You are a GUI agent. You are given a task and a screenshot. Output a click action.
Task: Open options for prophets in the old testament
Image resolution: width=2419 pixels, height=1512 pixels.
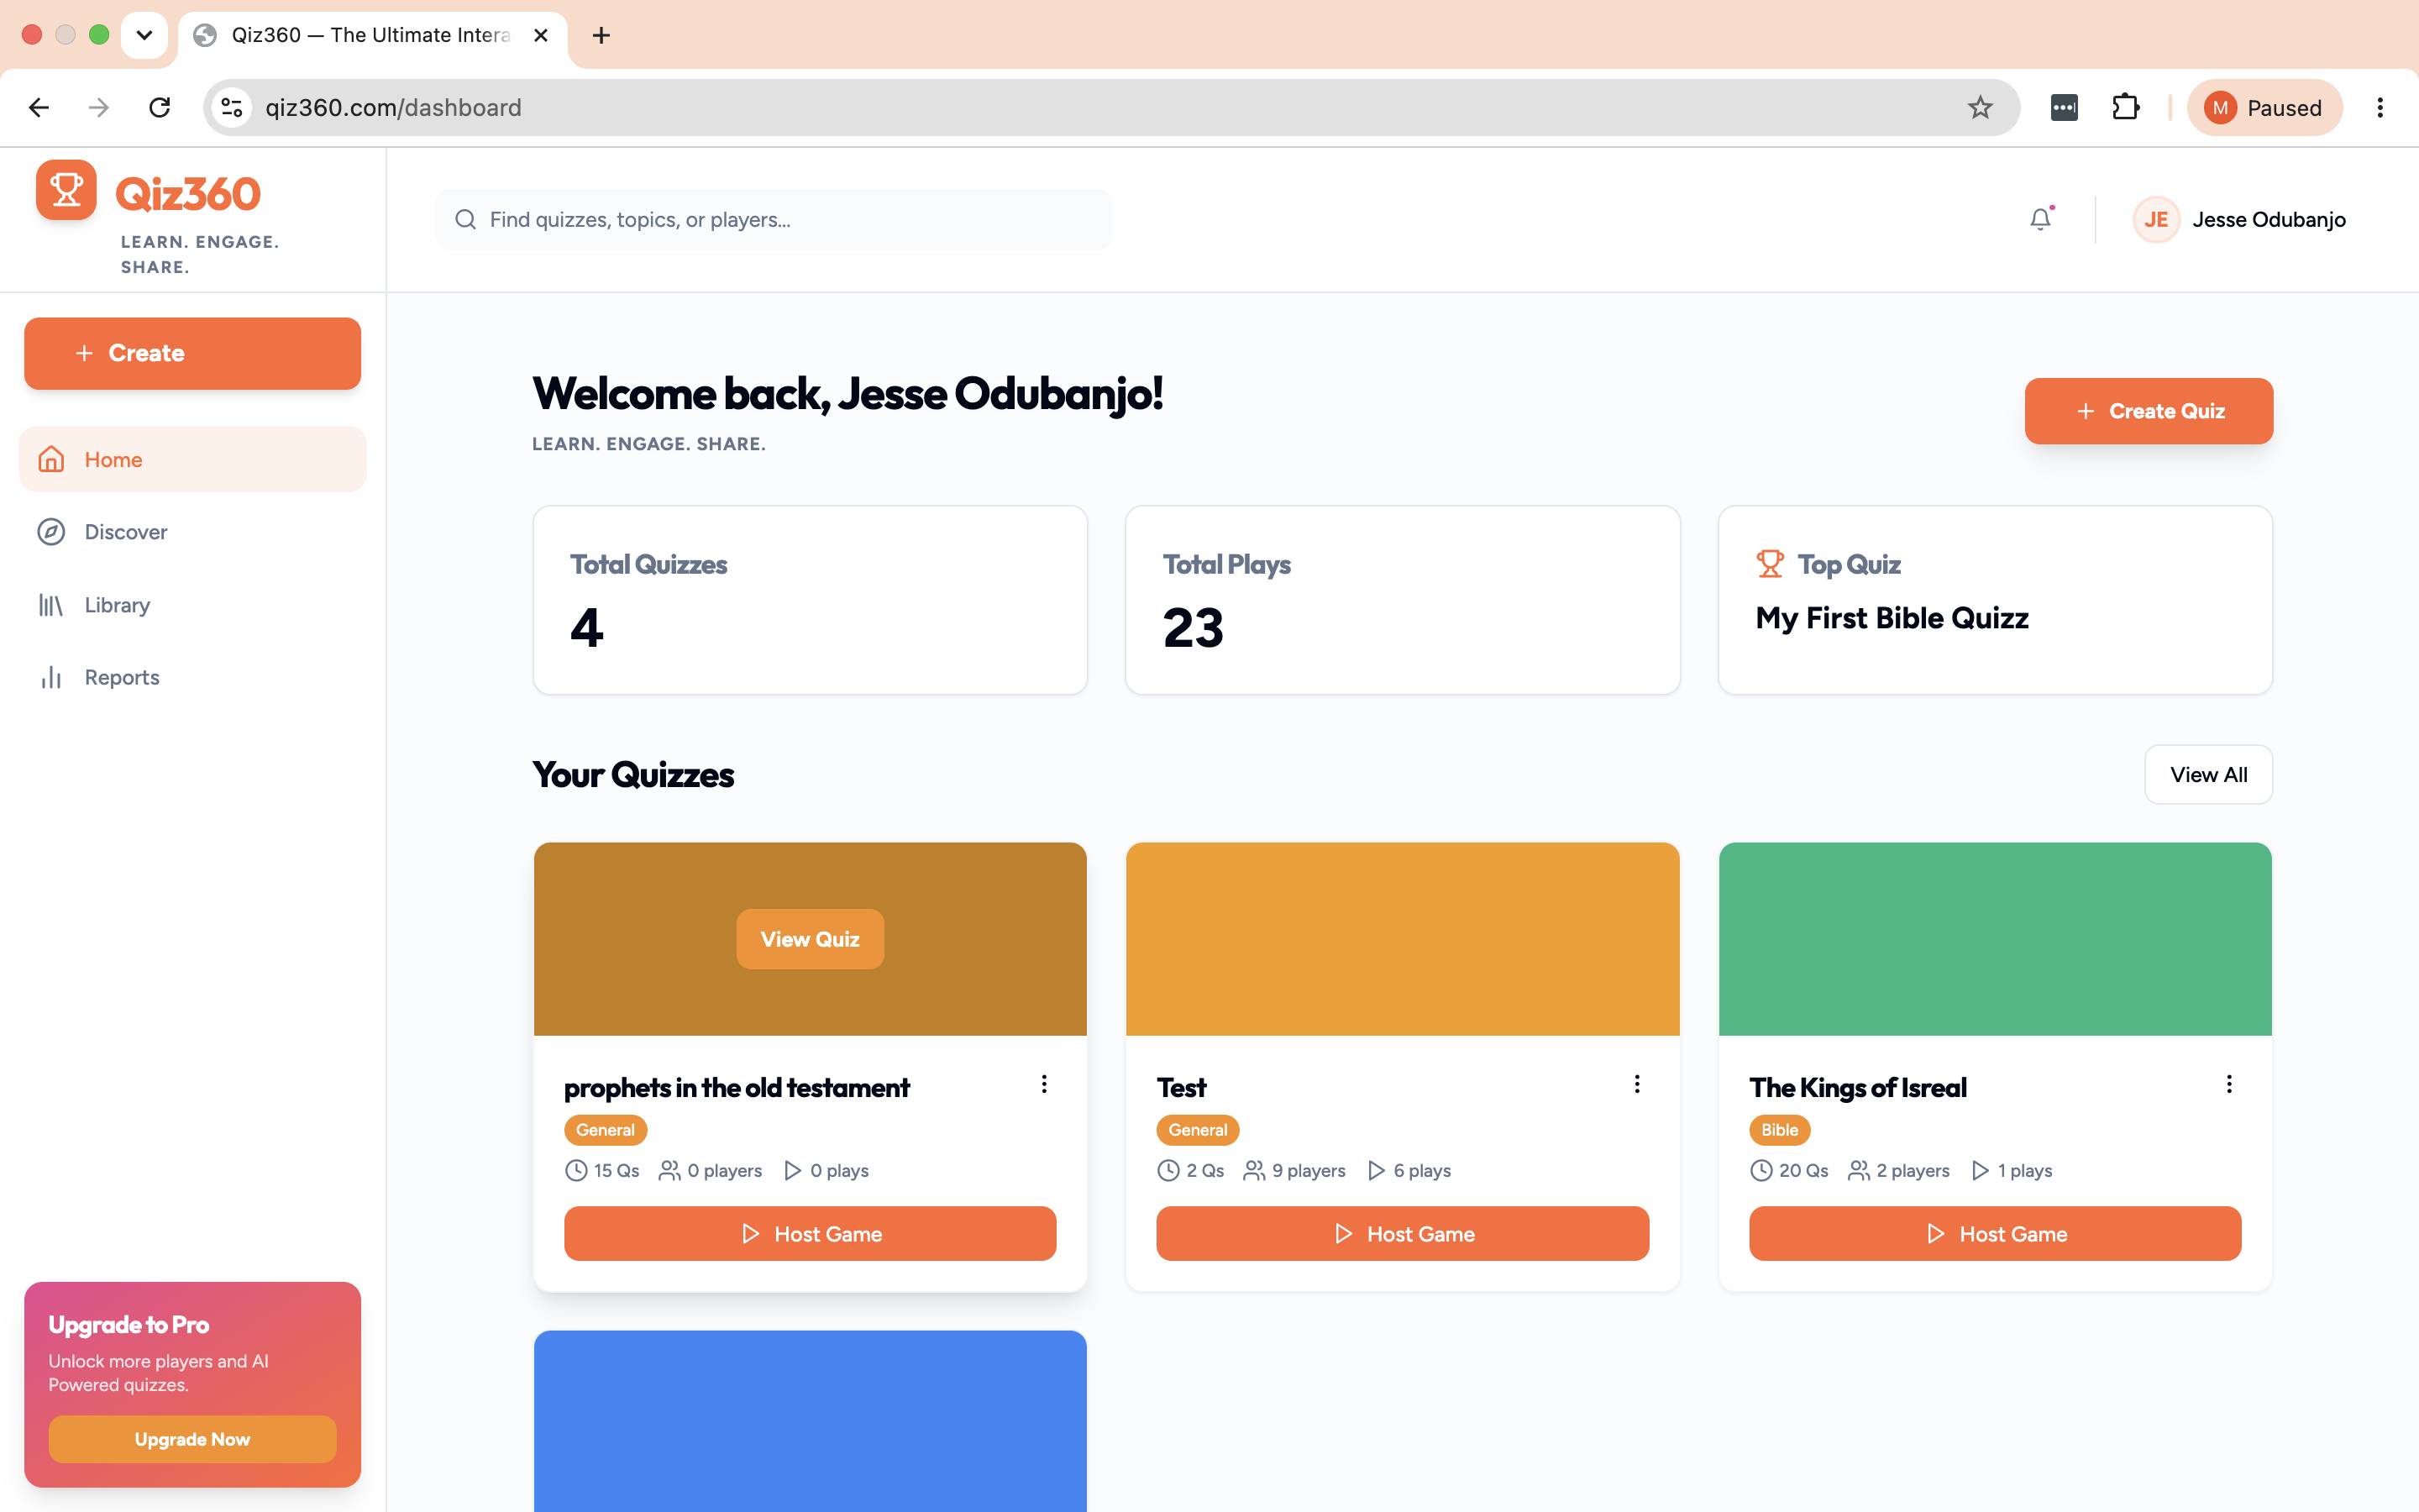[x=1043, y=1084]
